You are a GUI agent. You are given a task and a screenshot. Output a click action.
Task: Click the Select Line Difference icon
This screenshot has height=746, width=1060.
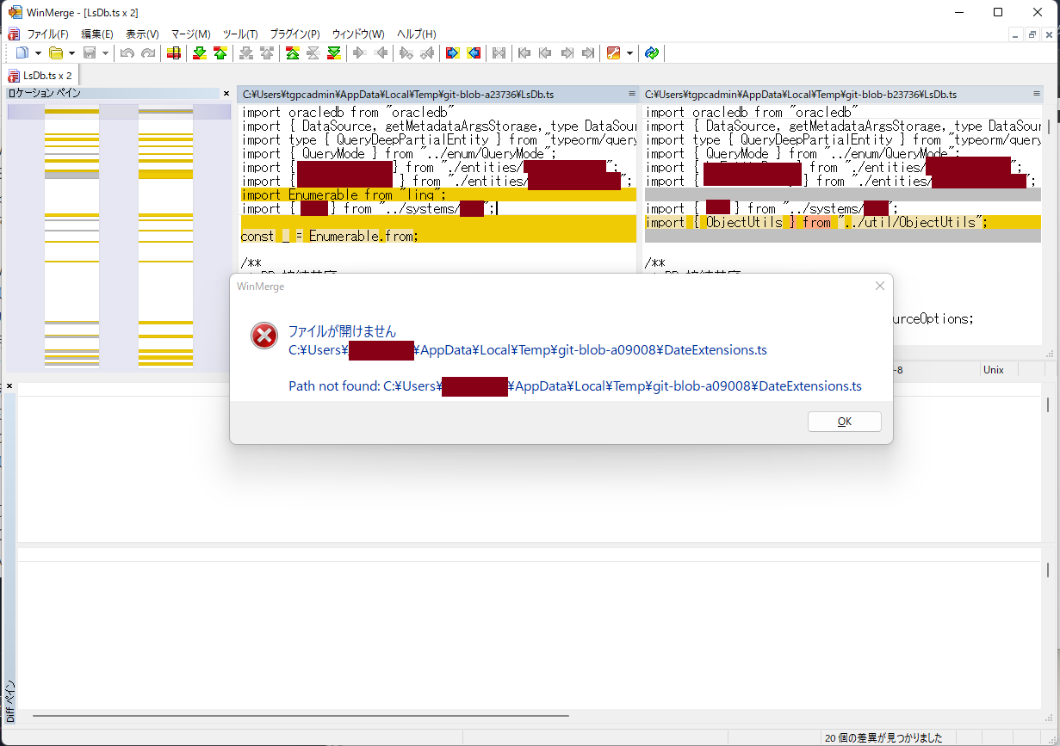(173, 53)
